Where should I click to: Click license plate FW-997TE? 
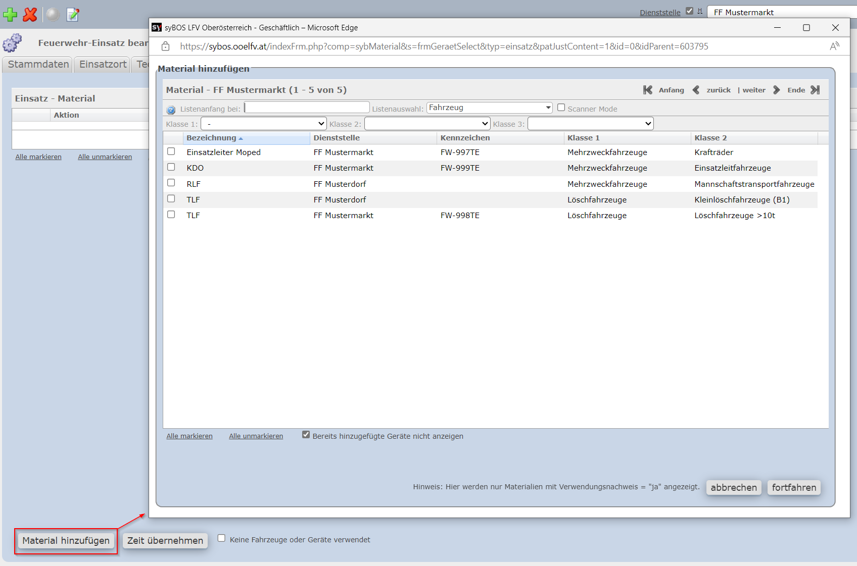tap(460, 152)
